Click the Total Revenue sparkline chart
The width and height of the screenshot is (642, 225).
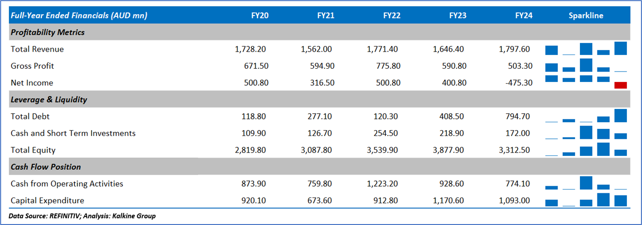[586, 49]
